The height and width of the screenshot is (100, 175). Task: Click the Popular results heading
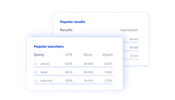(73, 22)
